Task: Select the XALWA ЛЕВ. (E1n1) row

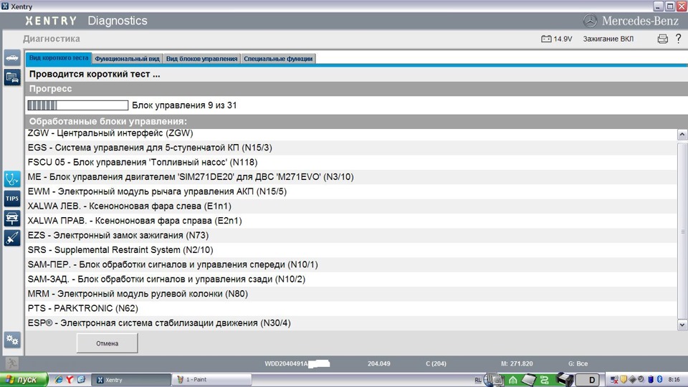Action: click(351, 206)
